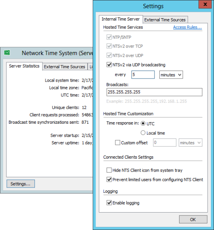Open External Time Sources tab in main window

coord(65,67)
